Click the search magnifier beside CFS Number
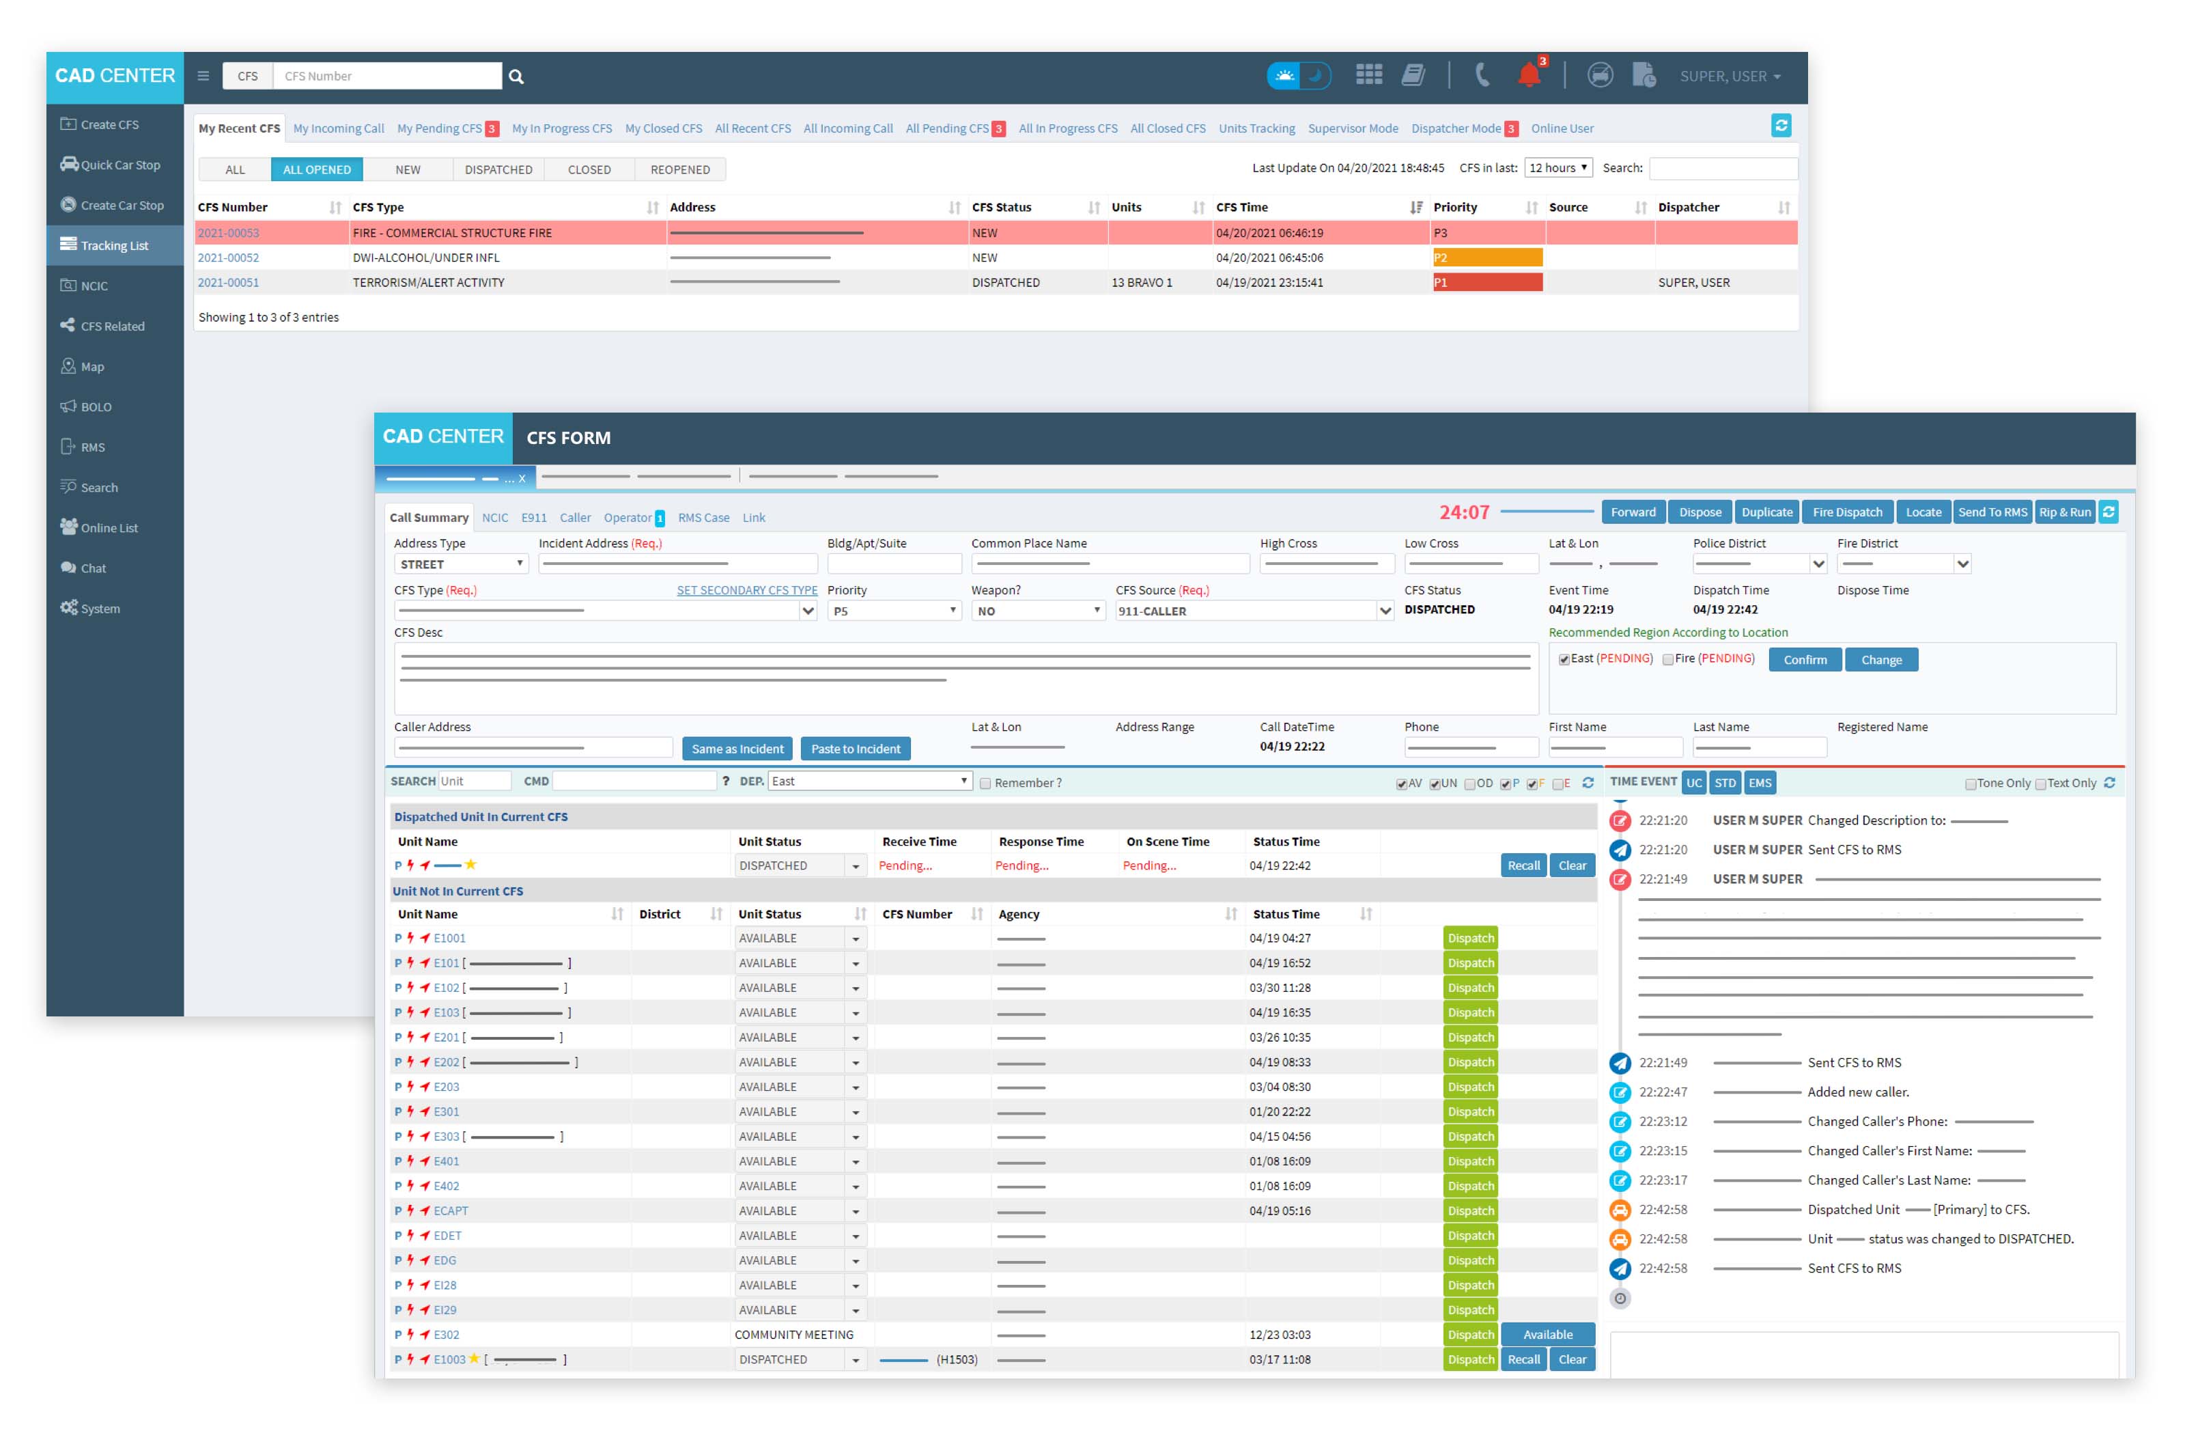The width and height of the screenshot is (2185, 1429). point(516,77)
